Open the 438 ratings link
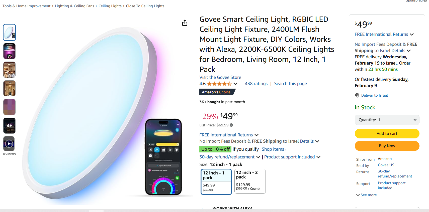Viewport: 429px width, 212px height. (256, 84)
